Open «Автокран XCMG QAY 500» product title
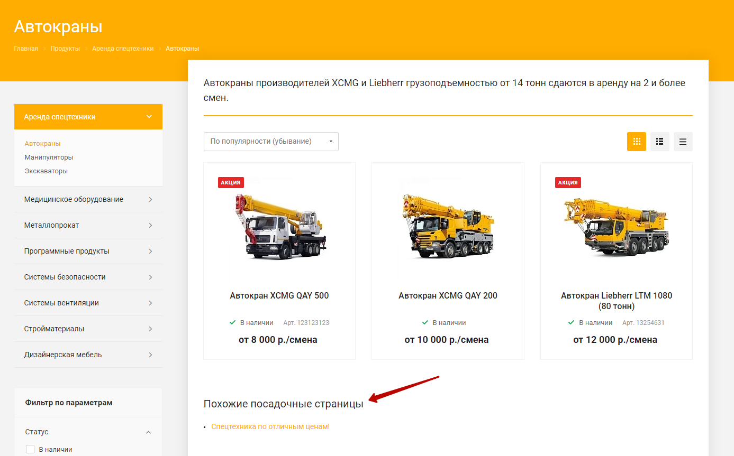734x456 pixels. coord(279,296)
